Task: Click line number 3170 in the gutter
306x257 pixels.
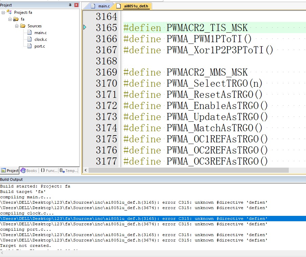Action: coord(107,83)
